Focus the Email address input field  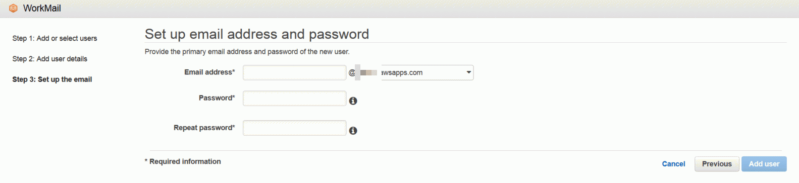click(294, 72)
